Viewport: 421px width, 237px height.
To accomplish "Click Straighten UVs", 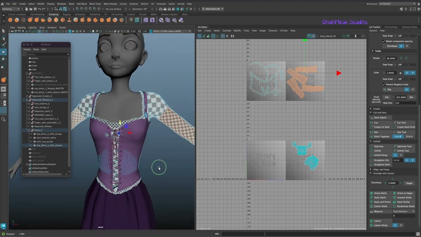I will pyautogui.click(x=381, y=160).
